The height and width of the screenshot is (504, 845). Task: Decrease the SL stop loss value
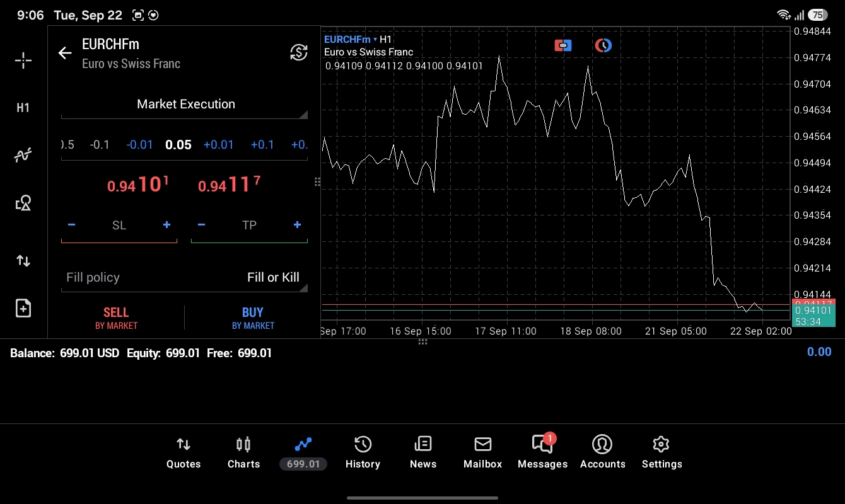71,225
